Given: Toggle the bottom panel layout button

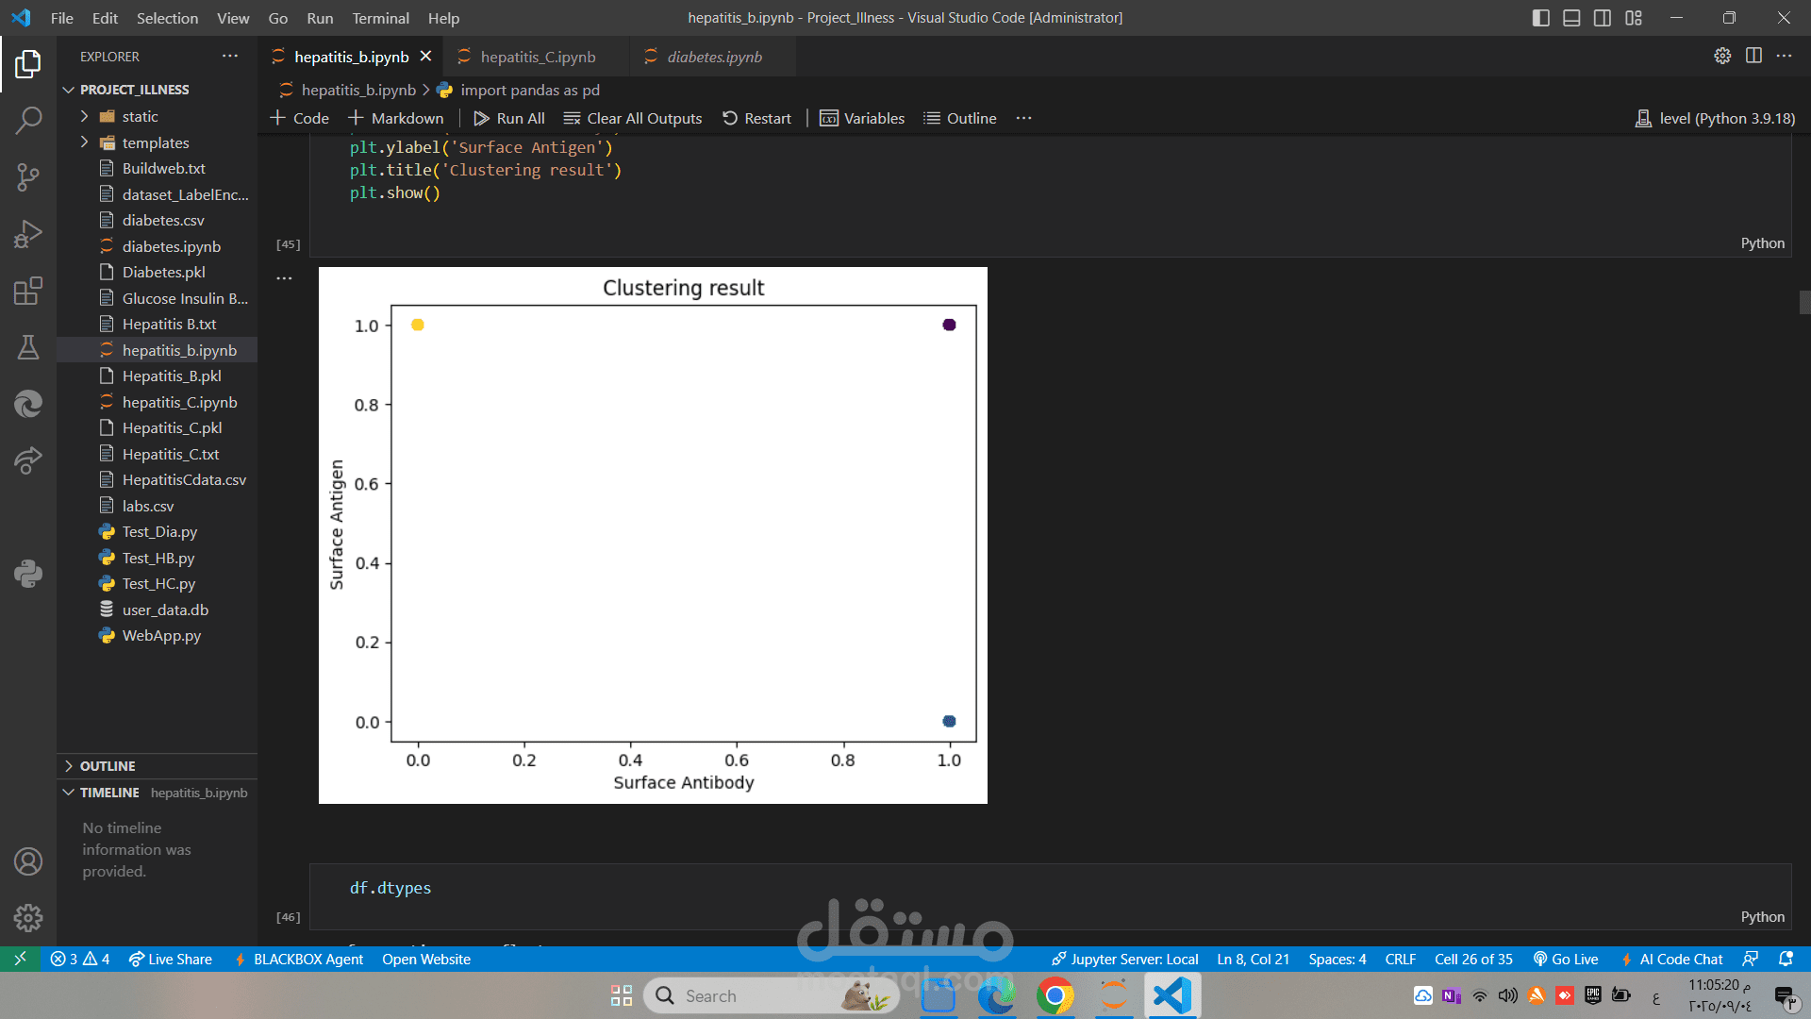Looking at the screenshot, I should pos(1571,18).
